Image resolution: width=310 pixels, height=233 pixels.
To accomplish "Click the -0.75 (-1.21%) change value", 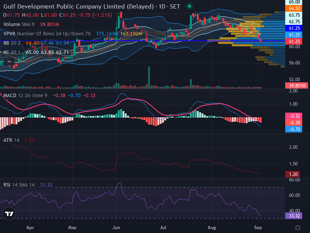I will [x=95, y=15].
